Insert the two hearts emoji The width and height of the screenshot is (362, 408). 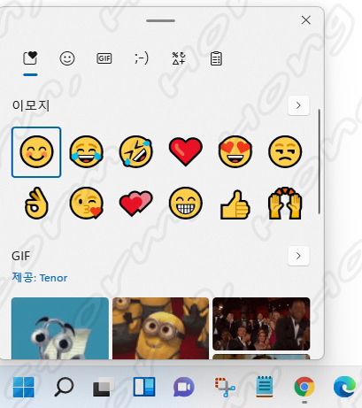click(135, 204)
